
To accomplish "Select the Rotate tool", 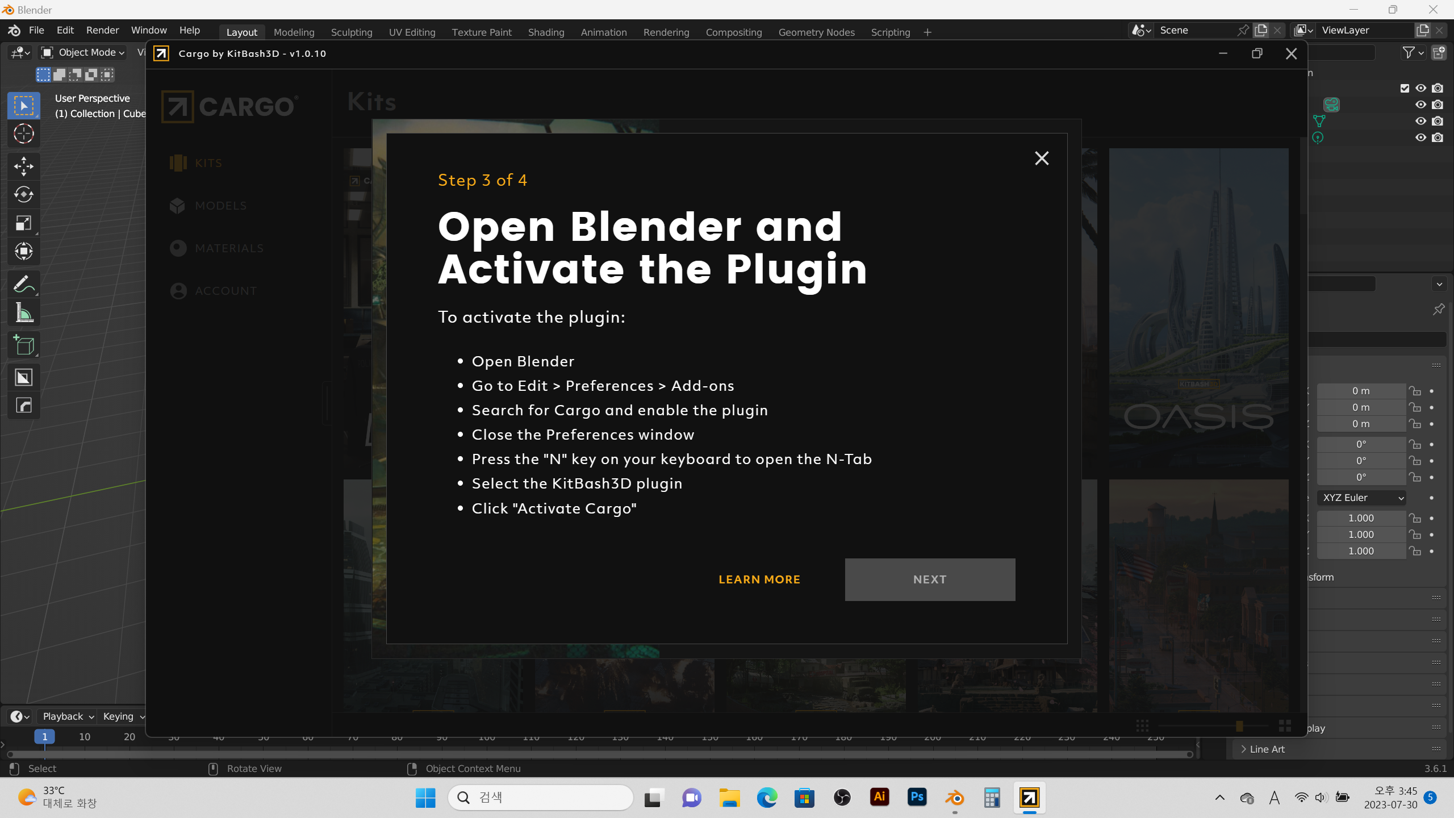I will tap(23, 194).
